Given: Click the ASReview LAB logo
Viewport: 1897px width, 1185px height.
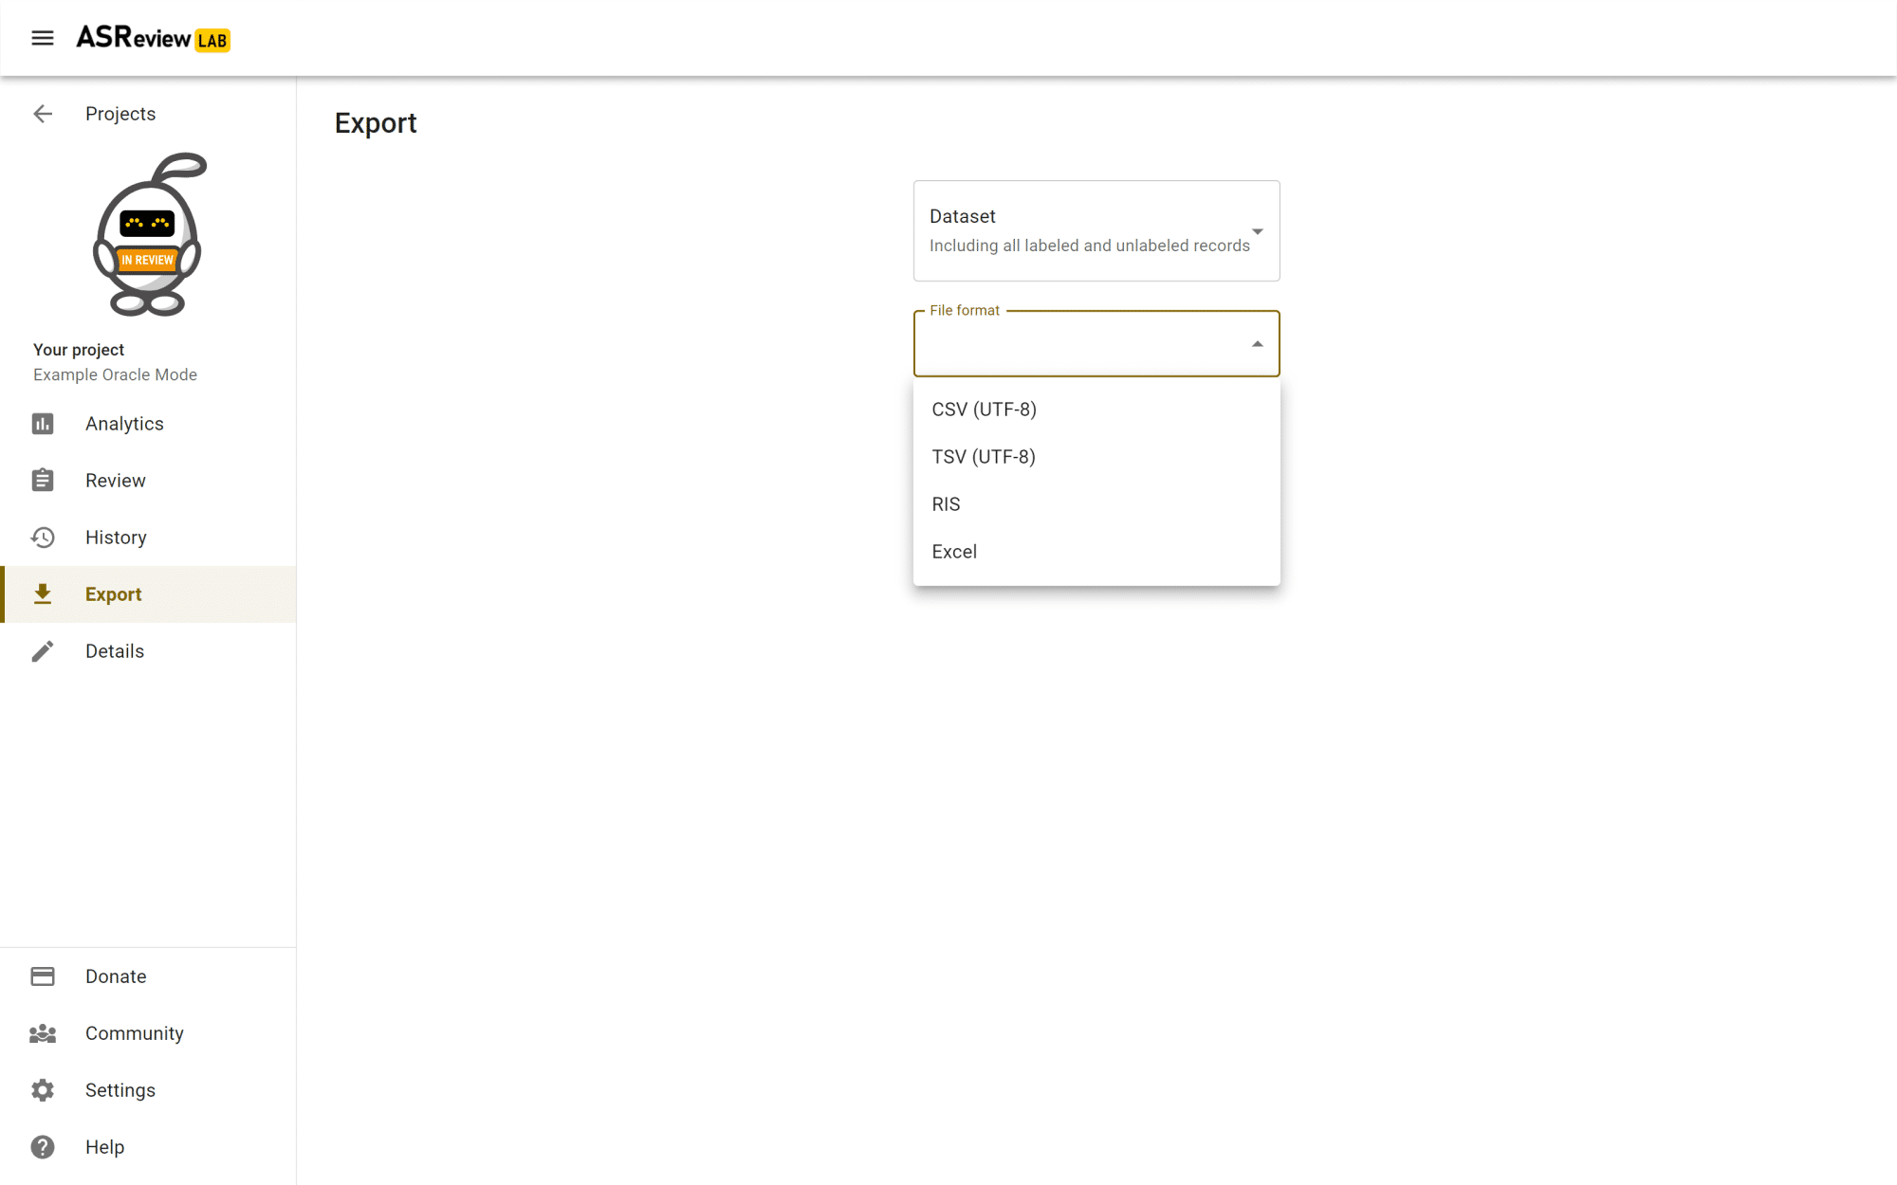Looking at the screenshot, I should tap(153, 38).
